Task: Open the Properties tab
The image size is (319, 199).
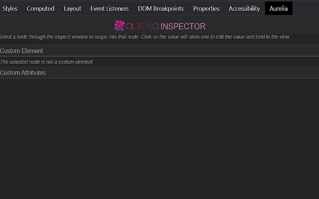Action: coord(206,8)
